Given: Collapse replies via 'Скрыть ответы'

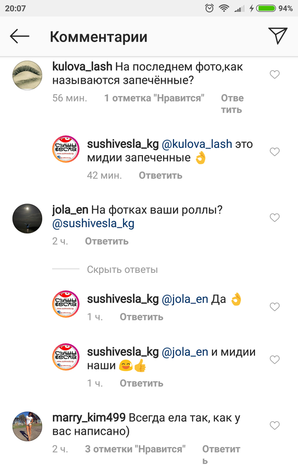Looking at the screenshot, I should tap(122, 269).
